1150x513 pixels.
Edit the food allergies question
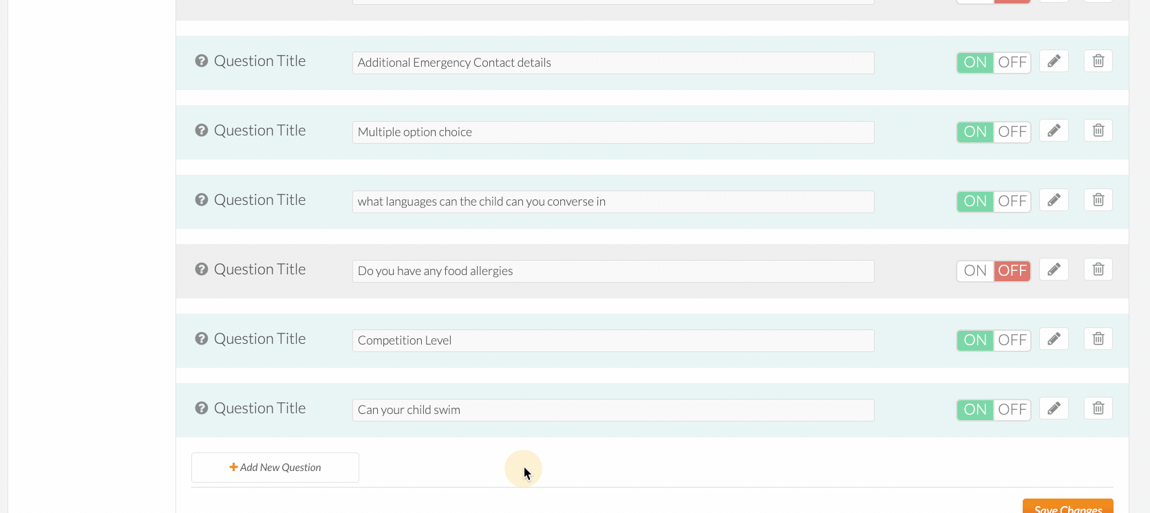[x=1054, y=270]
